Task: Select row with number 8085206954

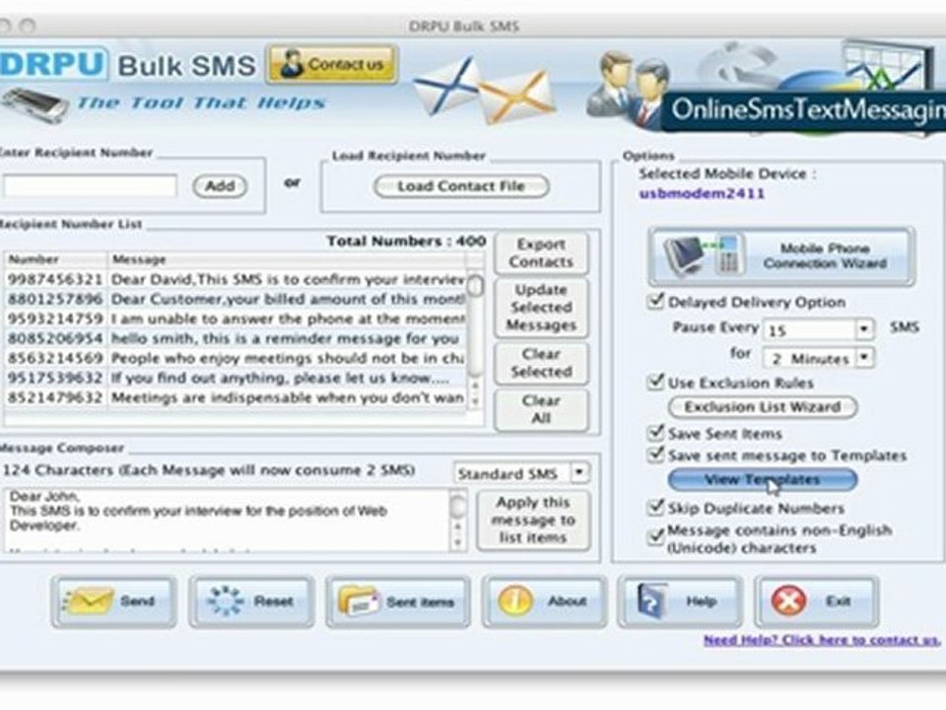Action: coord(236,338)
